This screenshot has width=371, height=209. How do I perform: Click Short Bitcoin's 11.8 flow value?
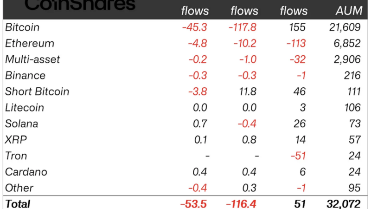click(248, 91)
